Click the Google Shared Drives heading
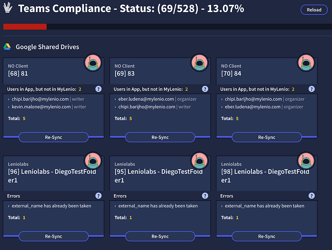 (48, 47)
